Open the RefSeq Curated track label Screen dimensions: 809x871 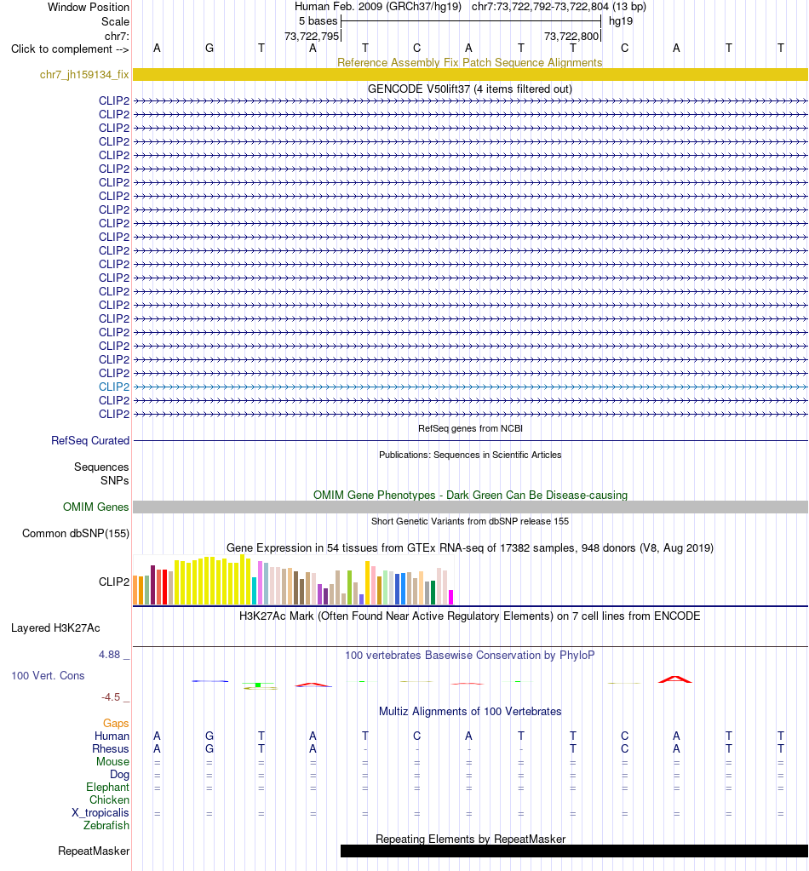(x=90, y=440)
